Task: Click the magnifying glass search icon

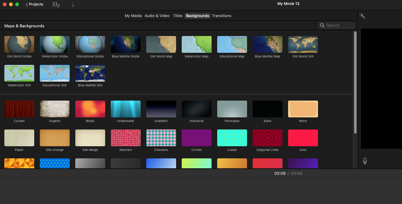Action: tap(322, 25)
